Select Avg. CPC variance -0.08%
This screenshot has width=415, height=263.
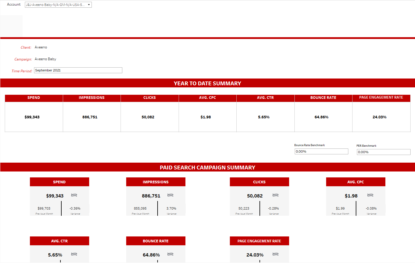click(x=371, y=208)
